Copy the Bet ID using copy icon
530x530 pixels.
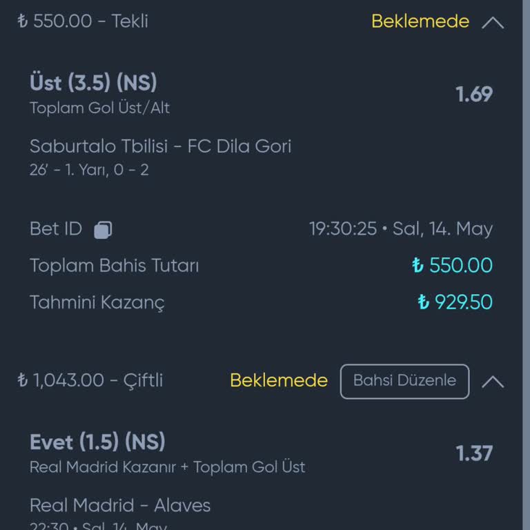[x=103, y=230]
